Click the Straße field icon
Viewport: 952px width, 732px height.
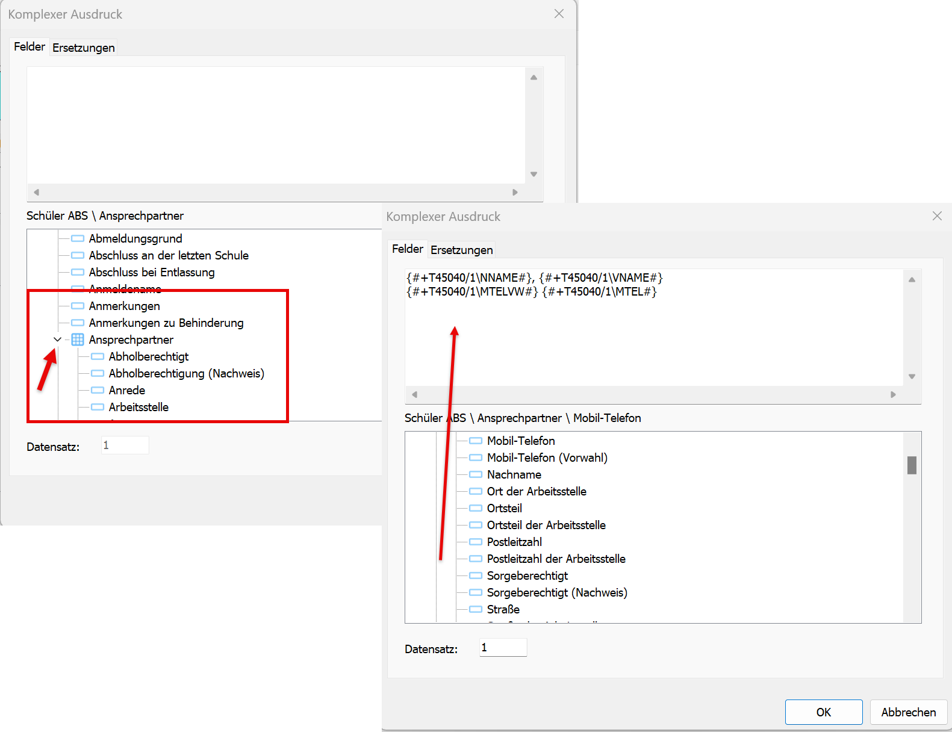tap(476, 609)
